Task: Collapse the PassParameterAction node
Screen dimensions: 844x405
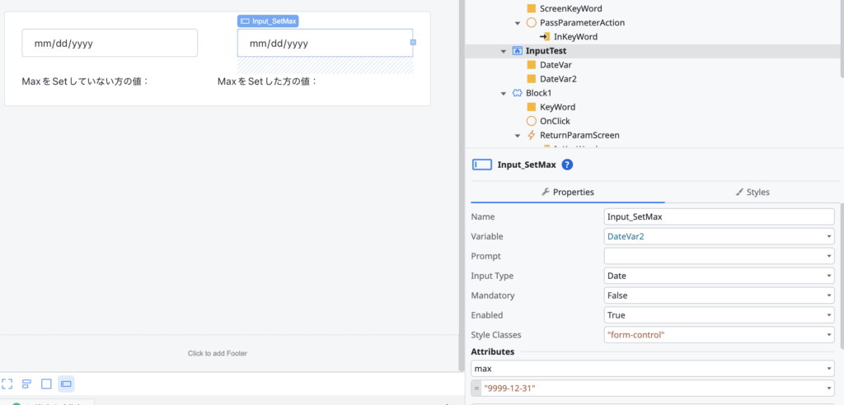Action: (x=518, y=23)
